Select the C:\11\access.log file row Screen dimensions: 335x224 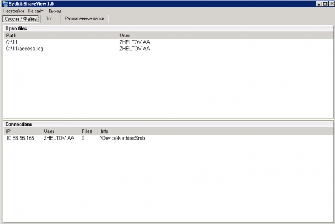point(169,49)
